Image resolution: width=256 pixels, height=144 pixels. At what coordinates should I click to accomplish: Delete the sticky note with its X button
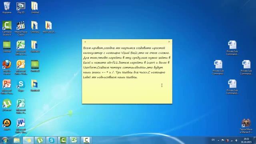tap(169, 42)
